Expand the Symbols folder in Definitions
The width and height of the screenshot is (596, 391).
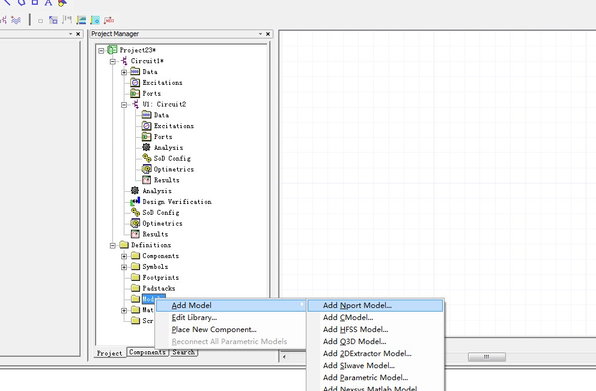[x=124, y=267]
